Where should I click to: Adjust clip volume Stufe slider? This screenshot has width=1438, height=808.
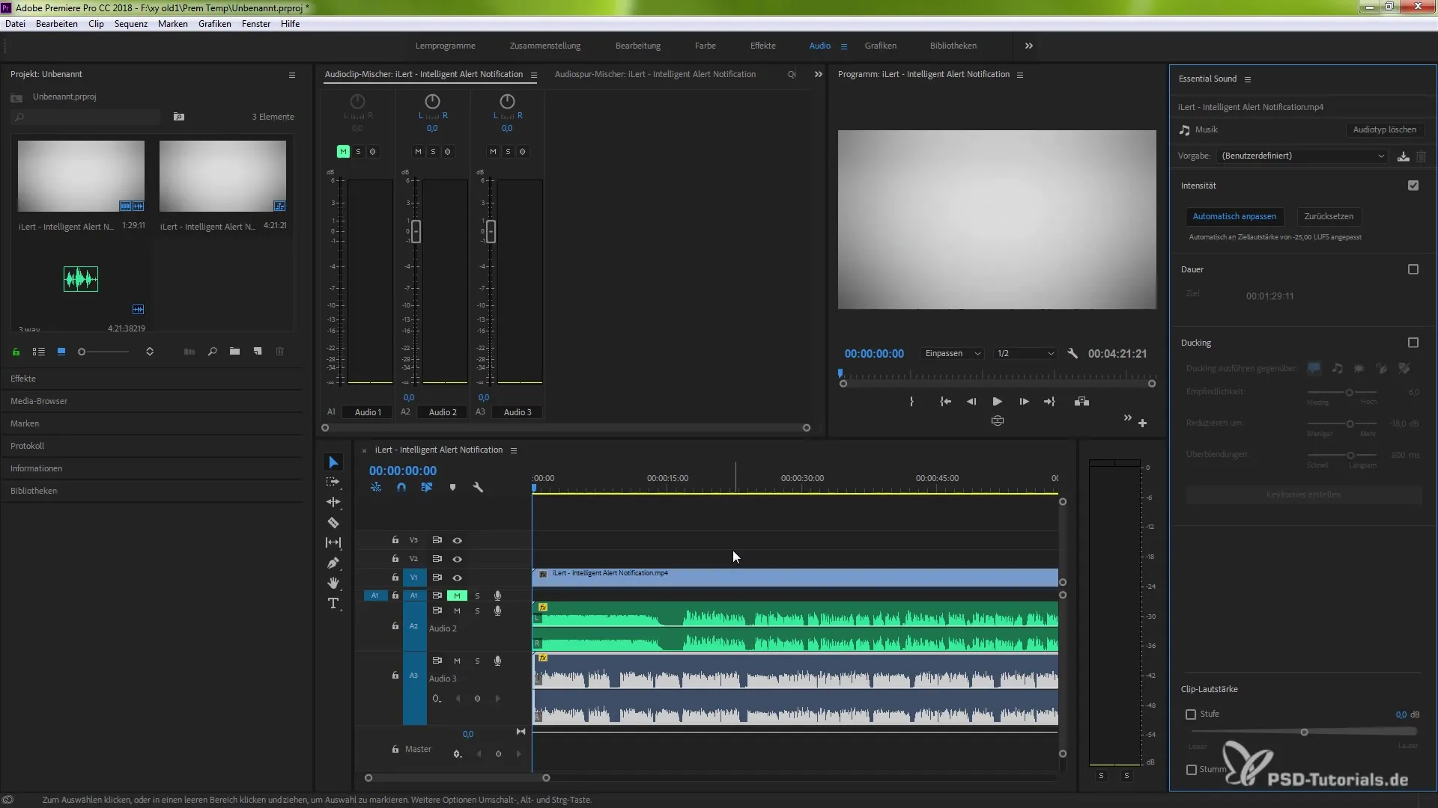click(x=1304, y=732)
